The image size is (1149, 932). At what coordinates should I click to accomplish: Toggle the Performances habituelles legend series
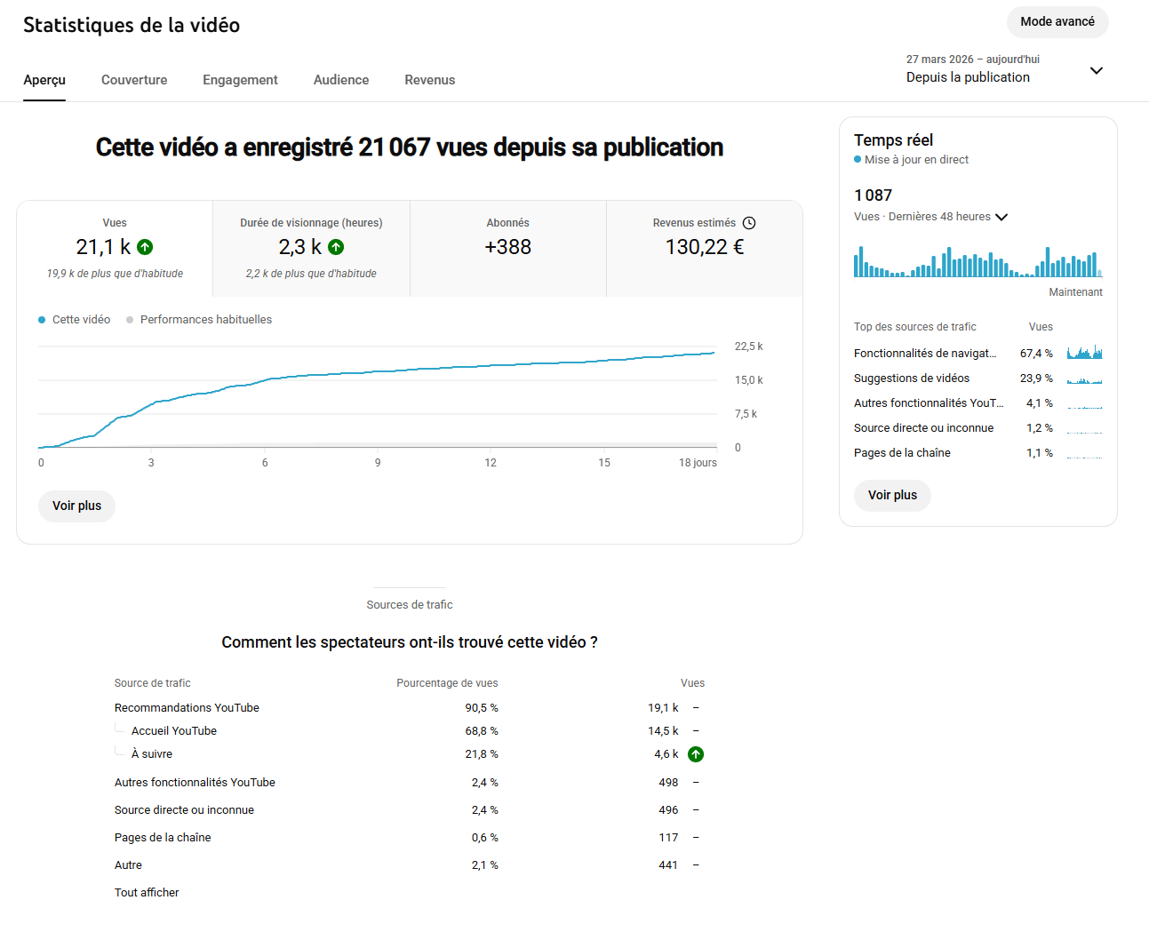tap(199, 320)
